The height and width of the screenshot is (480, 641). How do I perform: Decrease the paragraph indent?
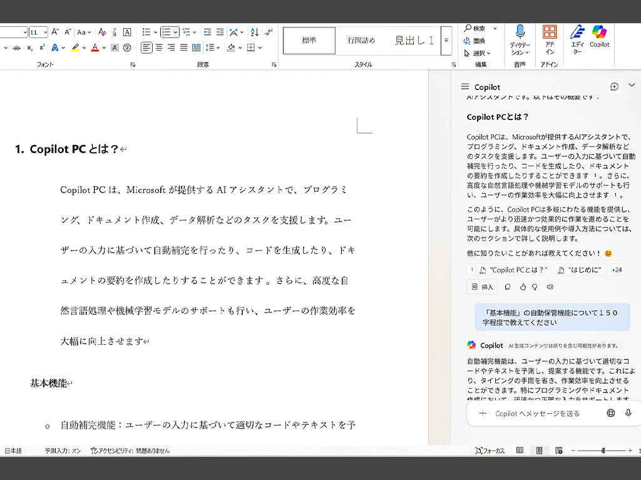[208, 32]
